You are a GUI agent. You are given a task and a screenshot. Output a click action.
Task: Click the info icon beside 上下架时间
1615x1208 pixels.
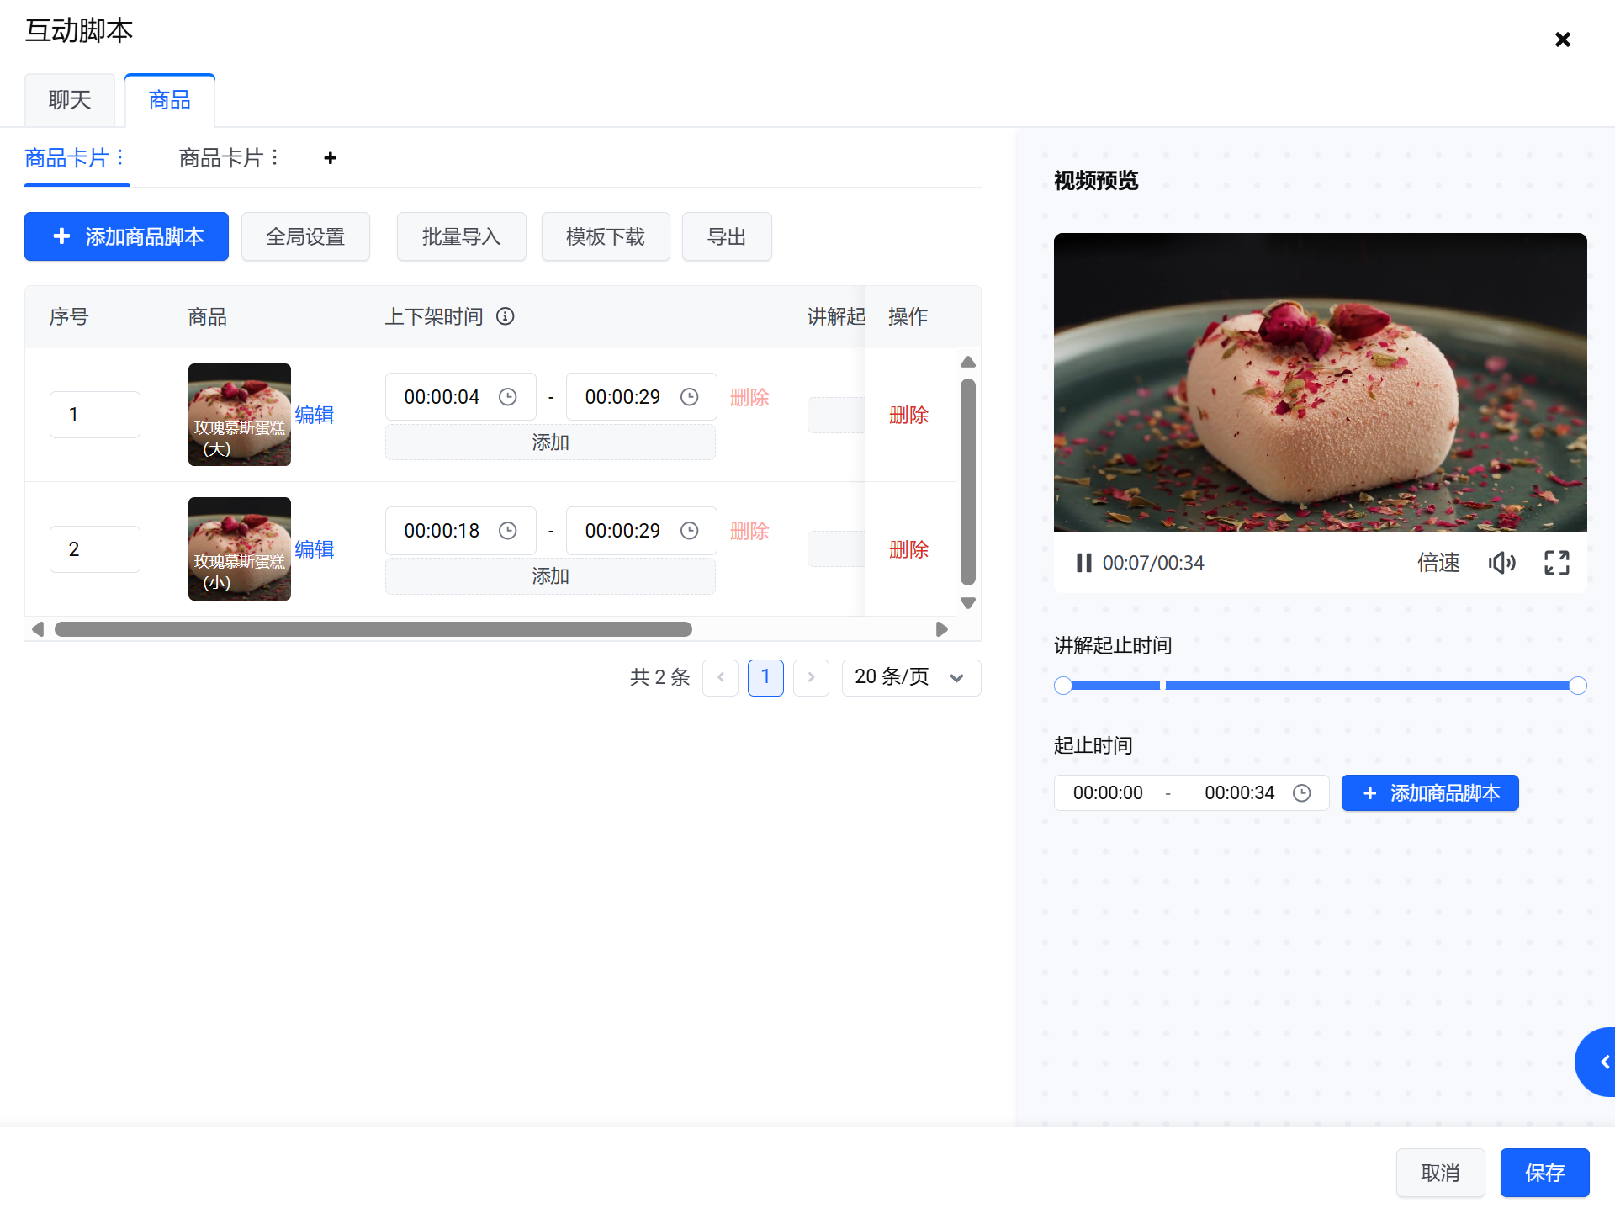pyautogui.click(x=505, y=316)
